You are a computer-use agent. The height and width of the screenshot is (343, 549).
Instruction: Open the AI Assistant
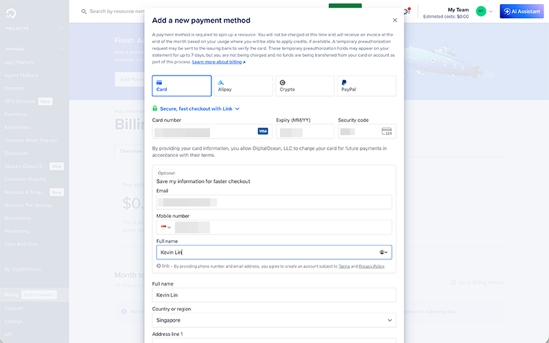pyautogui.click(x=522, y=12)
